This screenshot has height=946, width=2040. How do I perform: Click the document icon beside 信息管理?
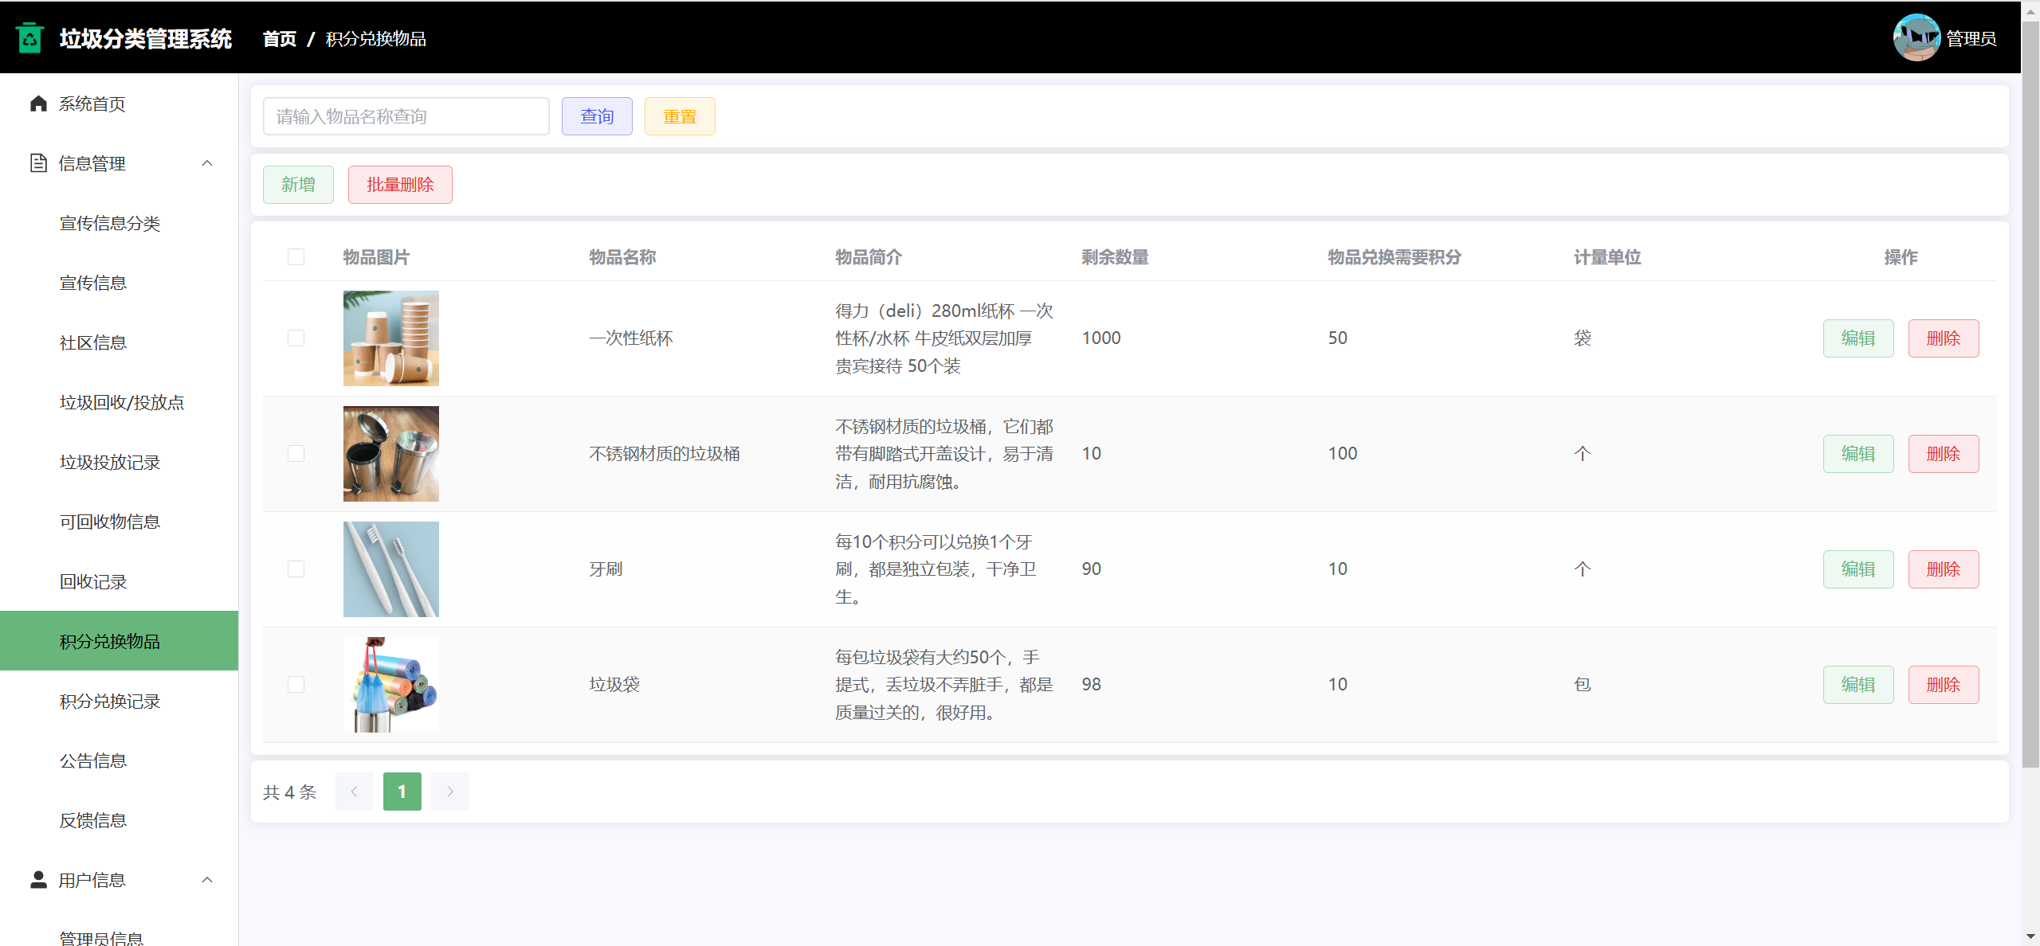(38, 163)
